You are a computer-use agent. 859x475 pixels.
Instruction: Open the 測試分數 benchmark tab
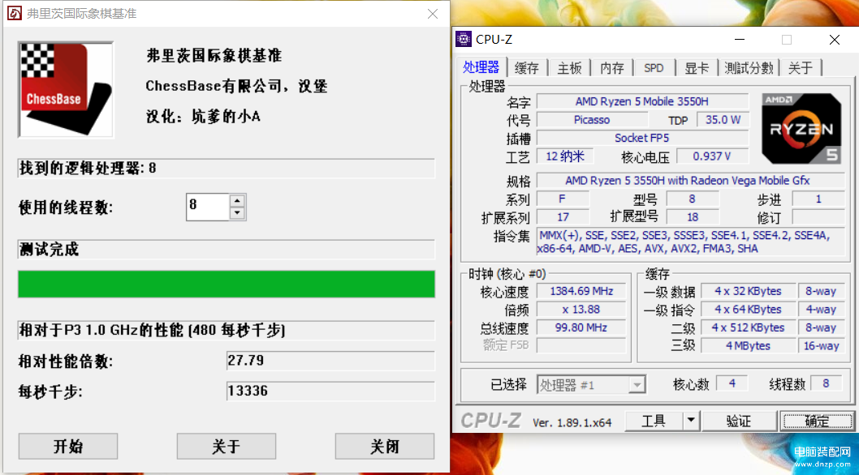click(749, 68)
